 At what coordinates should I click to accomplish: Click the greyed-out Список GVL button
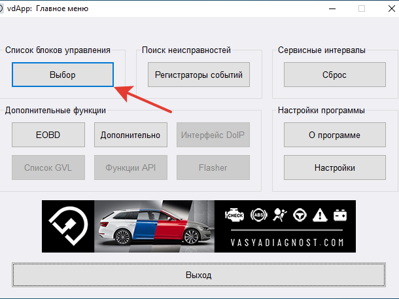(x=48, y=167)
